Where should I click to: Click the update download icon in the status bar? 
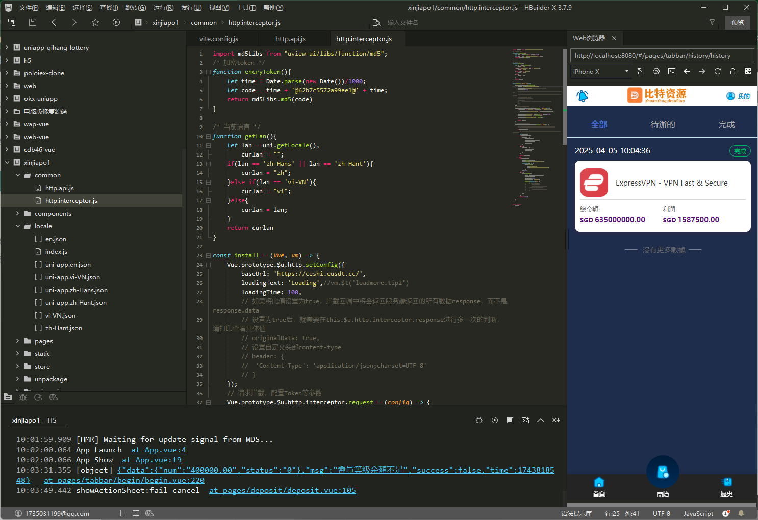coord(726,513)
